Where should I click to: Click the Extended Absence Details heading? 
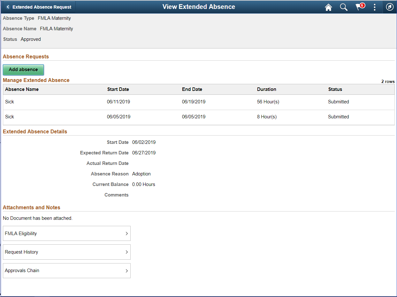coord(35,131)
